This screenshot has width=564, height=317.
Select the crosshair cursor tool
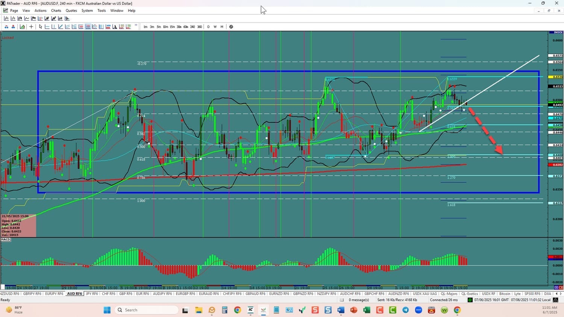(x=31, y=27)
